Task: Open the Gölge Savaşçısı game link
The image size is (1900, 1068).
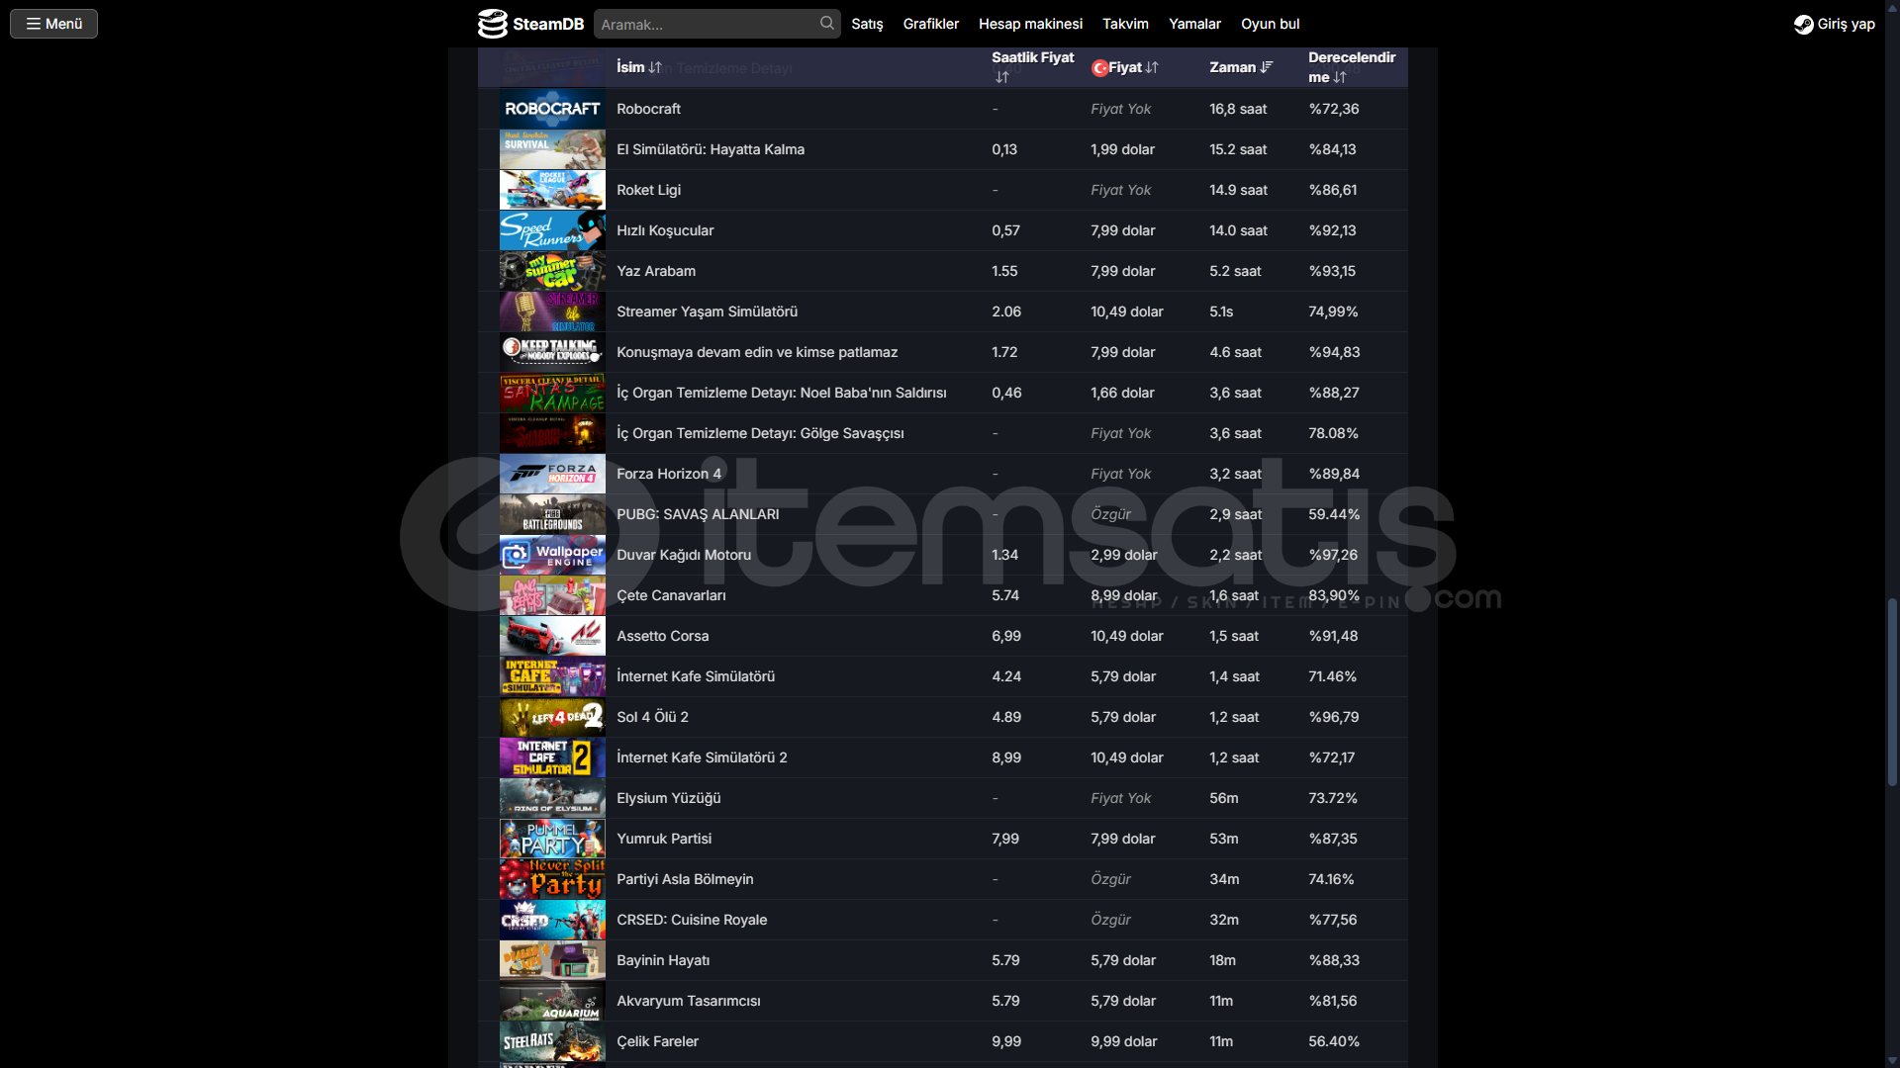Action: click(760, 433)
